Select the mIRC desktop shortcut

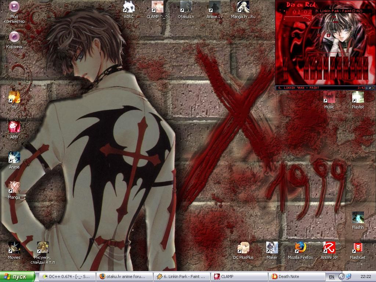pos(129,10)
